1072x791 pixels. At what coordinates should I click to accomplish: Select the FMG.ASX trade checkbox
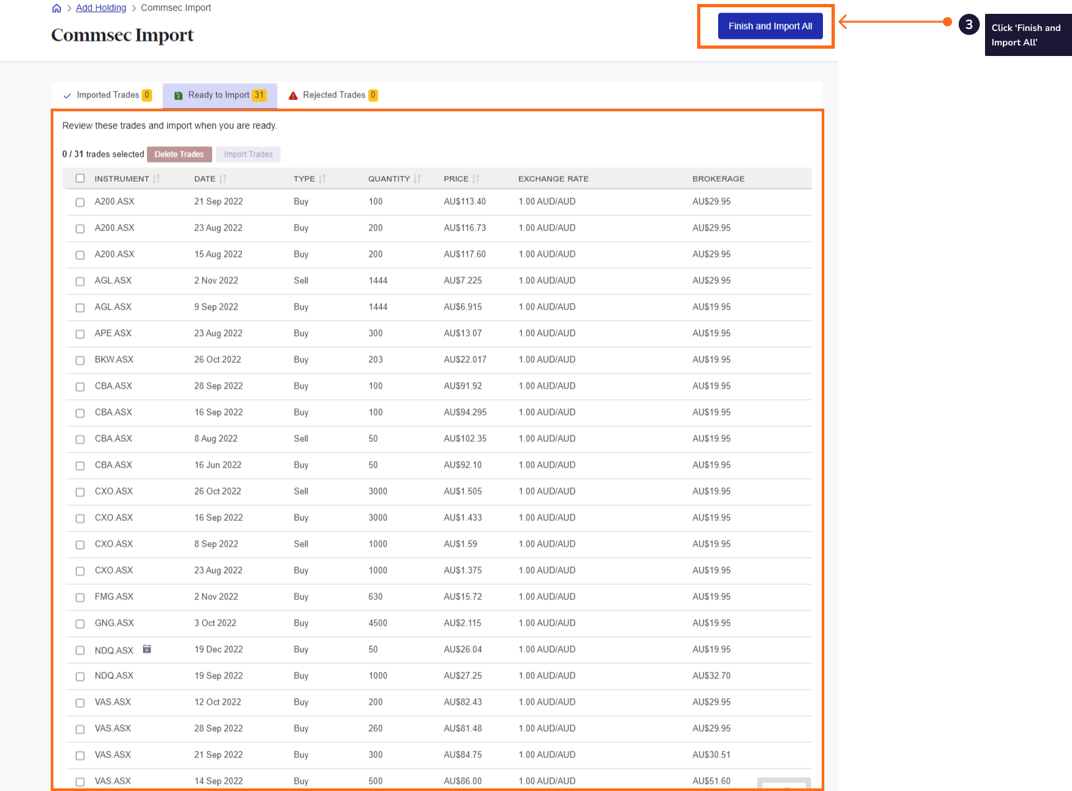(x=80, y=597)
